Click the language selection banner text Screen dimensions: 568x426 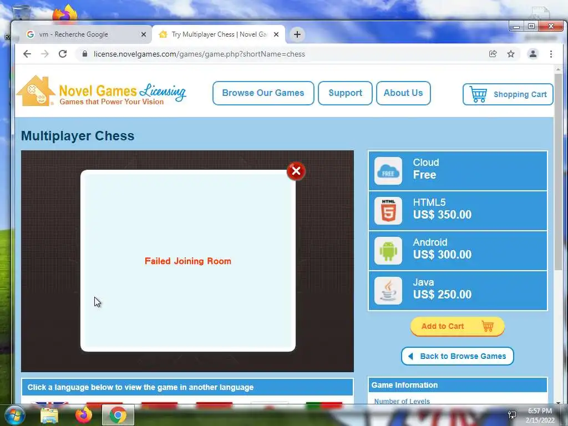140,387
